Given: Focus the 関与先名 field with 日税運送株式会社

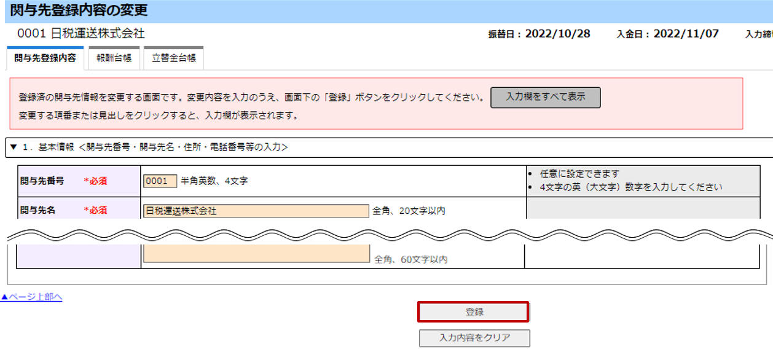Looking at the screenshot, I should click(x=256, y=211).
